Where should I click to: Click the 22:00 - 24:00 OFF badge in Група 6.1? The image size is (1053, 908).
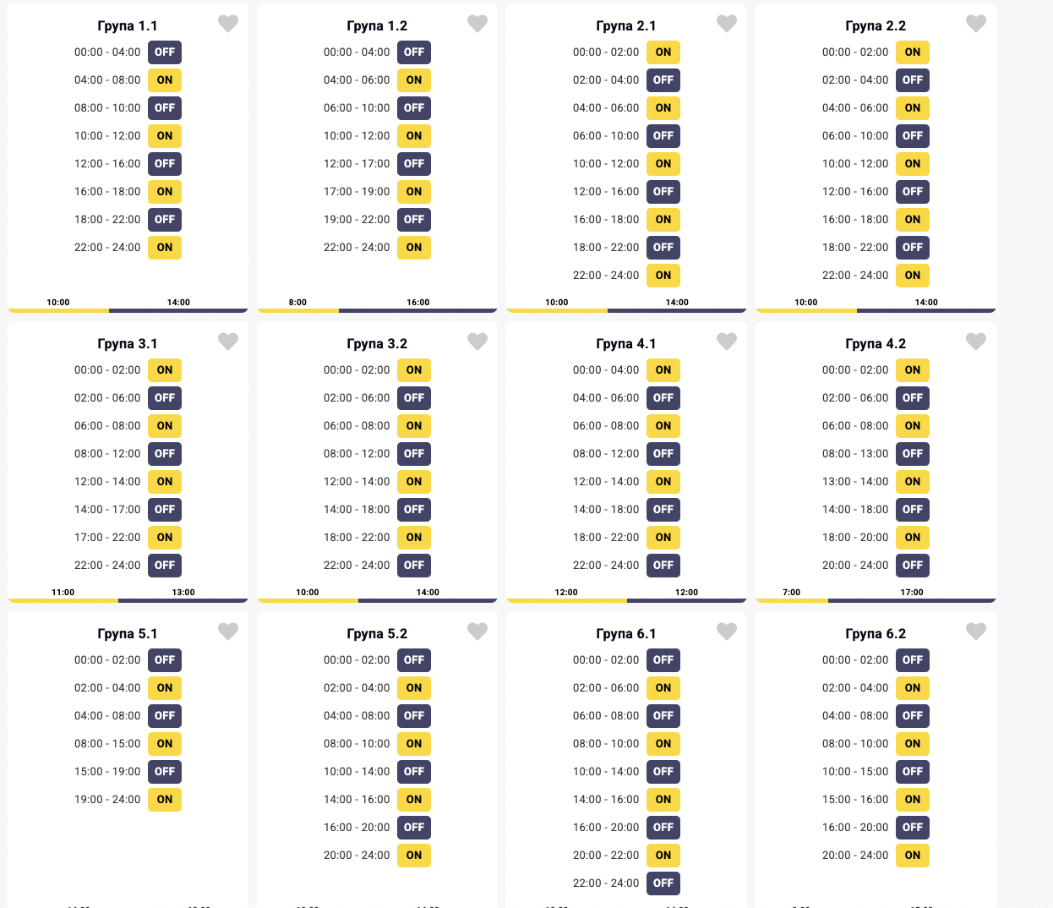pyautogui.click(x=663, y=883)
